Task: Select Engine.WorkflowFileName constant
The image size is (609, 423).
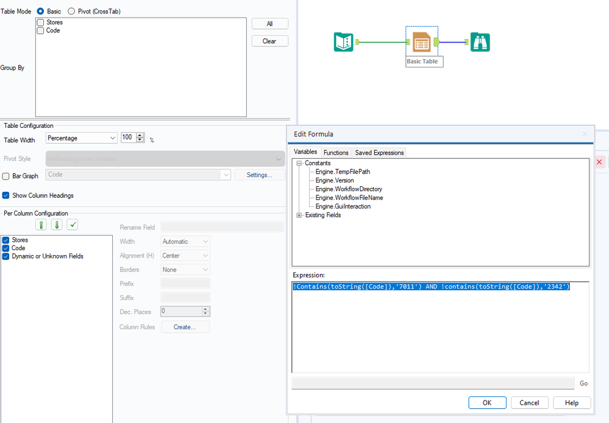Action: point(349,198)
